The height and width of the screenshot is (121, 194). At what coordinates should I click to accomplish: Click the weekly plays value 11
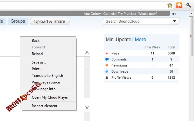(x=152, y=53)
